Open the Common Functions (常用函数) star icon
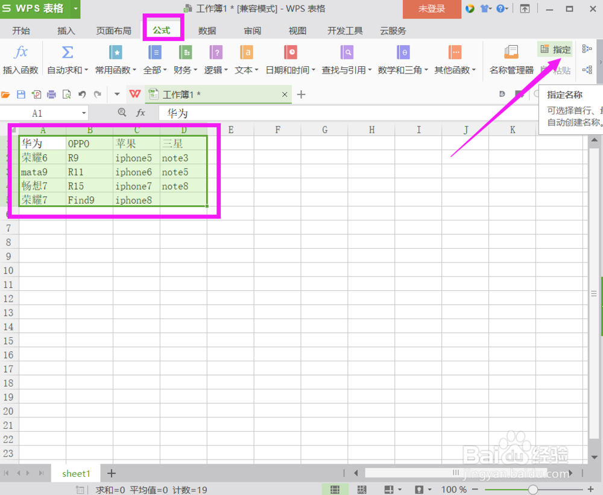 point(115,52)
